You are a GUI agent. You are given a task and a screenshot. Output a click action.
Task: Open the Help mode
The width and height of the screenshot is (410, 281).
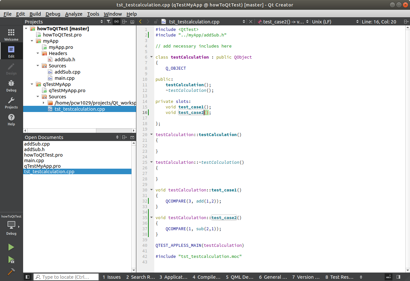point(11,119)
